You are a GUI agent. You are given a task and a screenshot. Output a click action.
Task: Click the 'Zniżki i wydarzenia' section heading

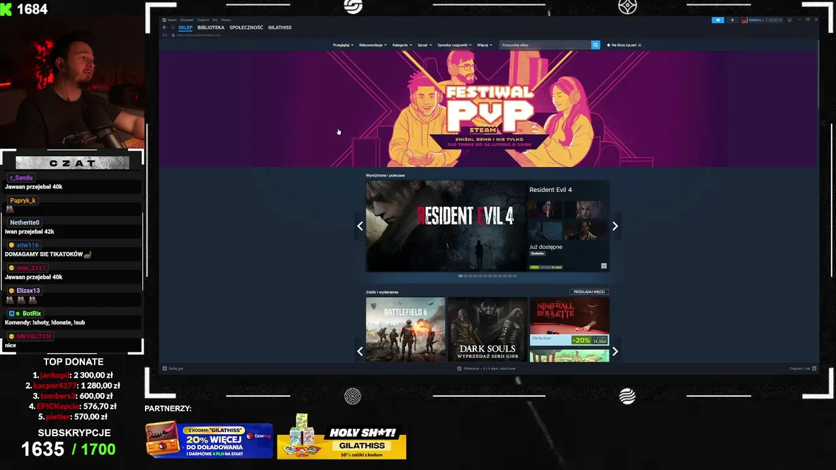(382, 292)
